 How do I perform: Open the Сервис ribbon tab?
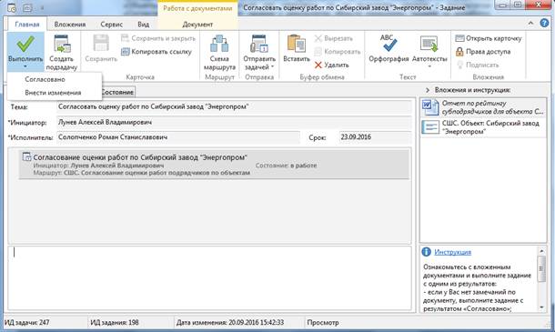[x=112, y=25]
